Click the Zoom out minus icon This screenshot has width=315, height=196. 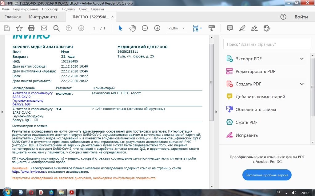pyautogui.click(x=145, y=28)
